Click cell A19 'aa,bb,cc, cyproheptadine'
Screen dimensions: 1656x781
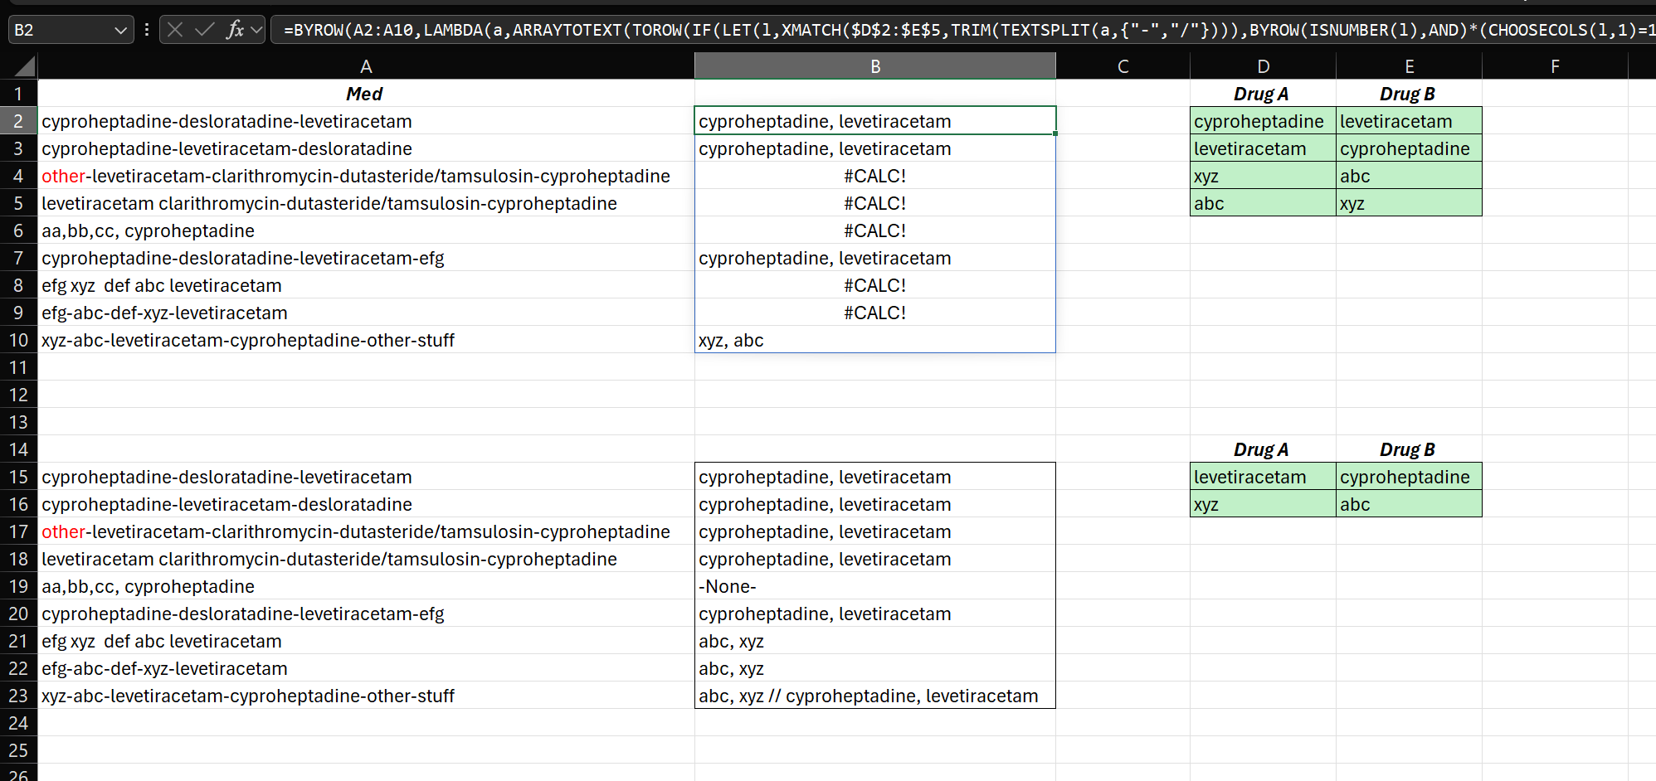point(366,586)
